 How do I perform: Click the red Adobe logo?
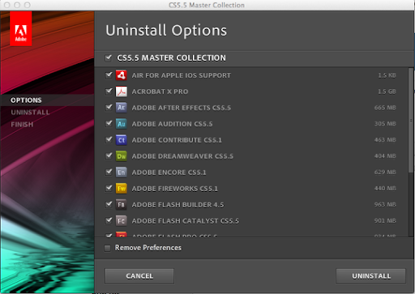(21, 28)
